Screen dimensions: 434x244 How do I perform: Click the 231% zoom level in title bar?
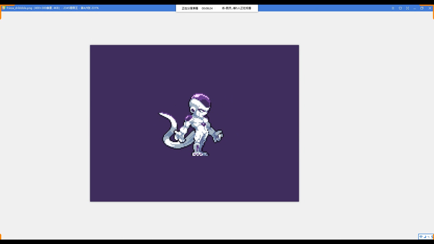pos(95,8)
